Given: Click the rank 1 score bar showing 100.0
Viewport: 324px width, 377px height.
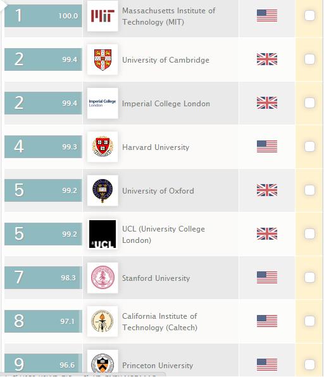Looking at the screenshot, I should point(43,16).
